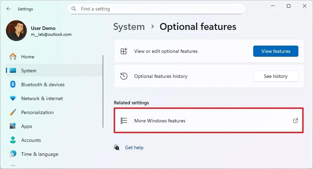313x169 pixels.
Task: Open the System category in sidebar
Action: point(29,71)
